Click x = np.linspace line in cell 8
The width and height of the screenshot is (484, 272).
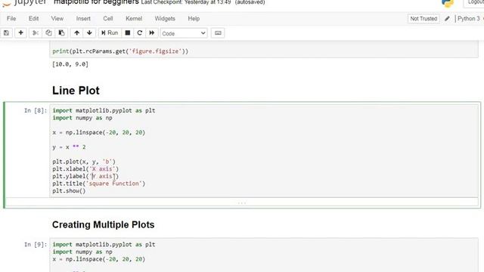click(x=99, y=132)
